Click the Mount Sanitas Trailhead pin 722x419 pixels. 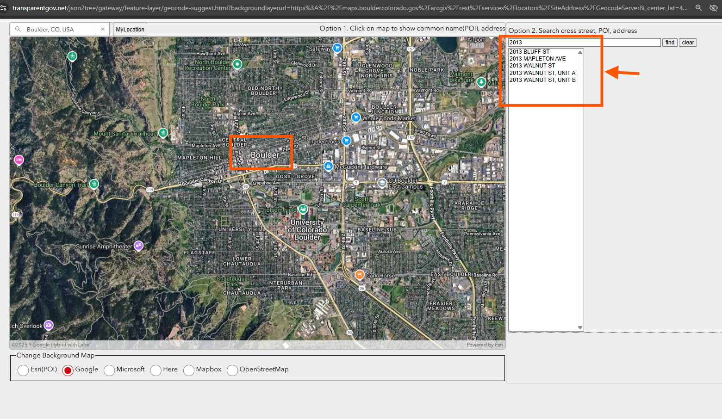point(163,133)
